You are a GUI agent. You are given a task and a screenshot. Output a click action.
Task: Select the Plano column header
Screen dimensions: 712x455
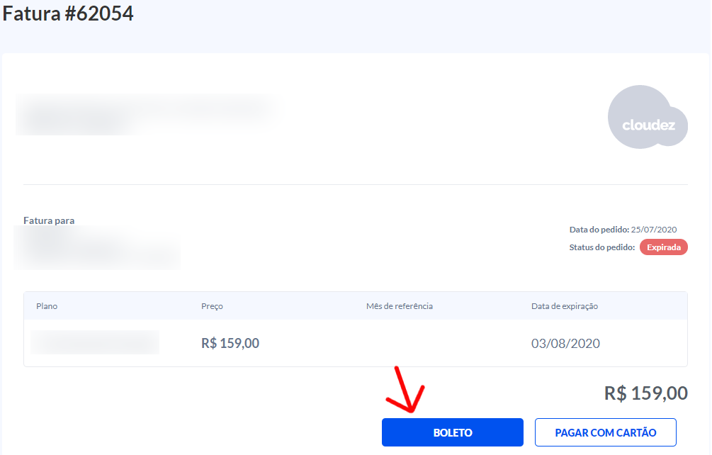coord(47,306)
